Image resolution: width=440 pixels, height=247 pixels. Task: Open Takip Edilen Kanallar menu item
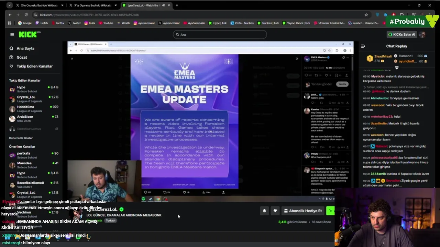click(x=31, y=66)
